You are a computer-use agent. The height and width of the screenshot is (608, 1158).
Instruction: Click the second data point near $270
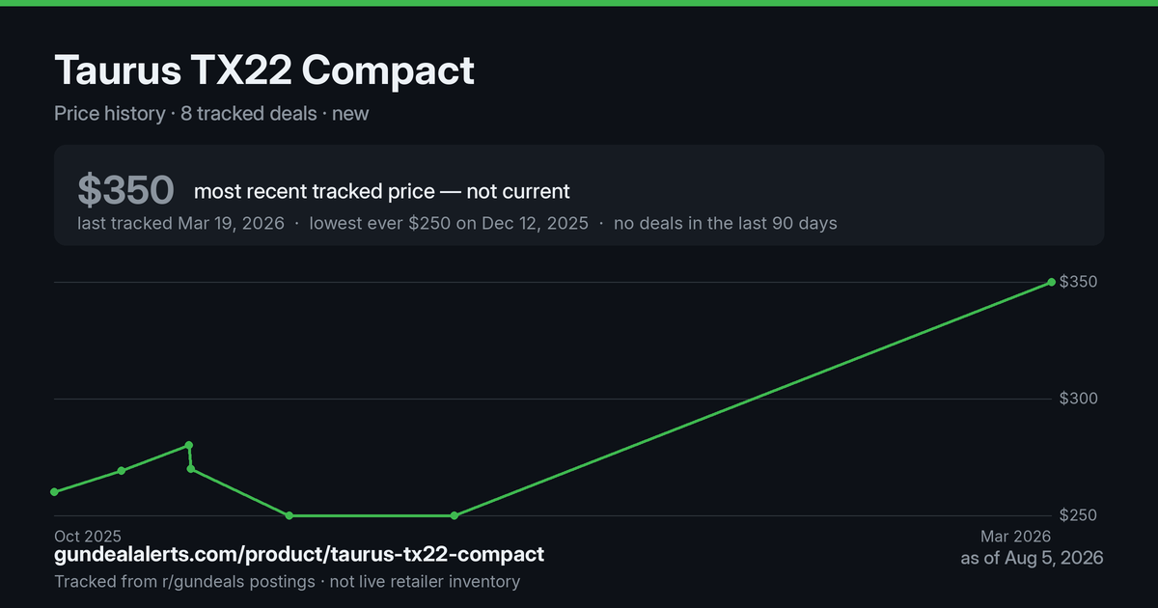tap(121, 471)
